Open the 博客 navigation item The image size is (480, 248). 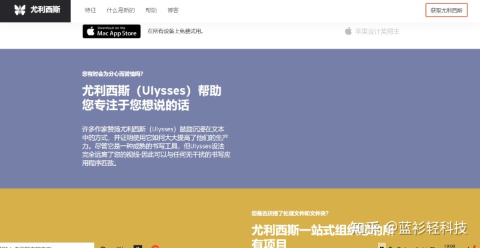click(173, 10)
